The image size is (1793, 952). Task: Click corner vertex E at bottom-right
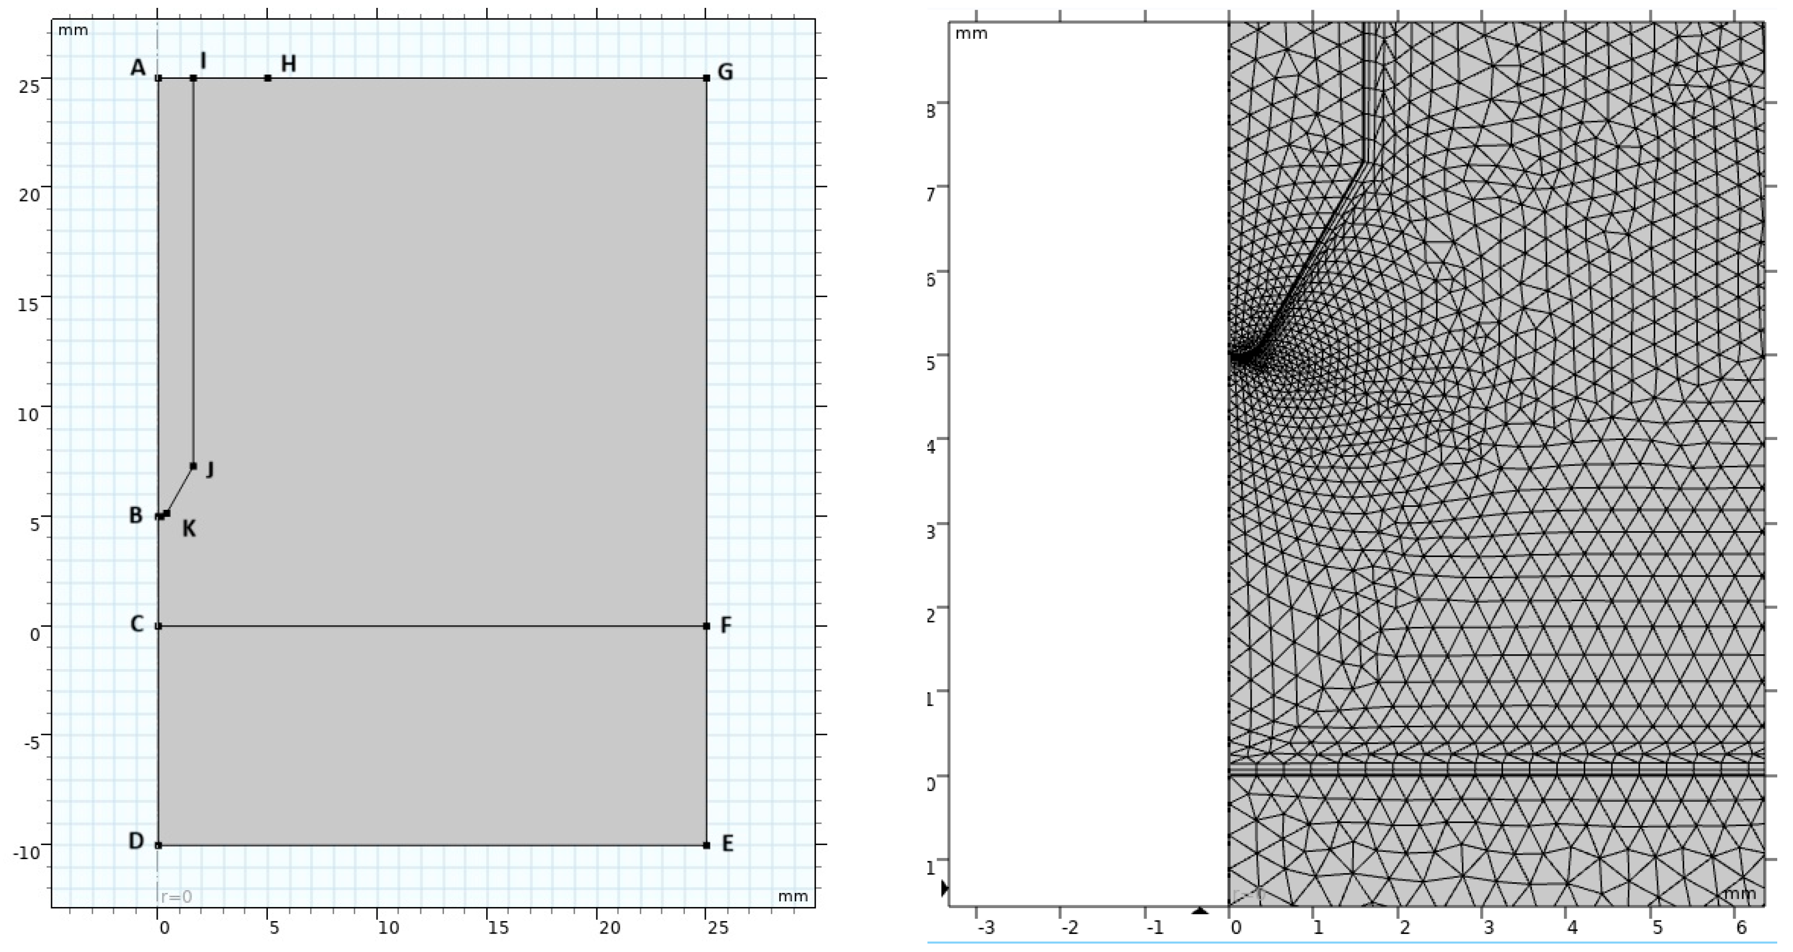click(706, 845)
